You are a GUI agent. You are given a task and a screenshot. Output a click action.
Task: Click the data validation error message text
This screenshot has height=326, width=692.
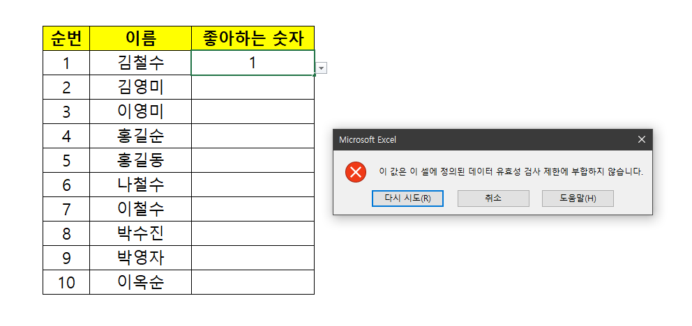click(x=511, y=172)
